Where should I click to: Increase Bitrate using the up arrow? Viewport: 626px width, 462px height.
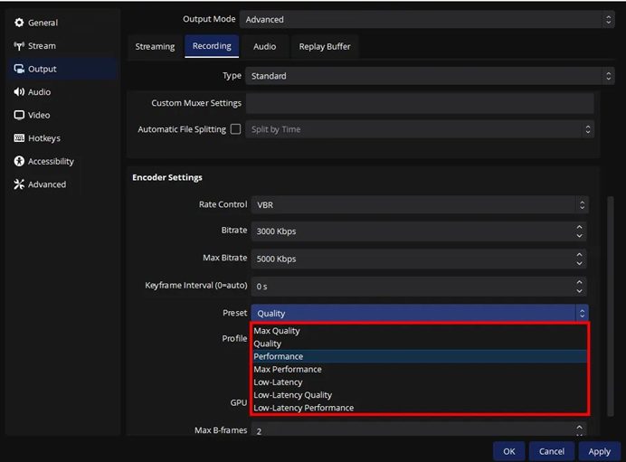(x=580, y=227)
